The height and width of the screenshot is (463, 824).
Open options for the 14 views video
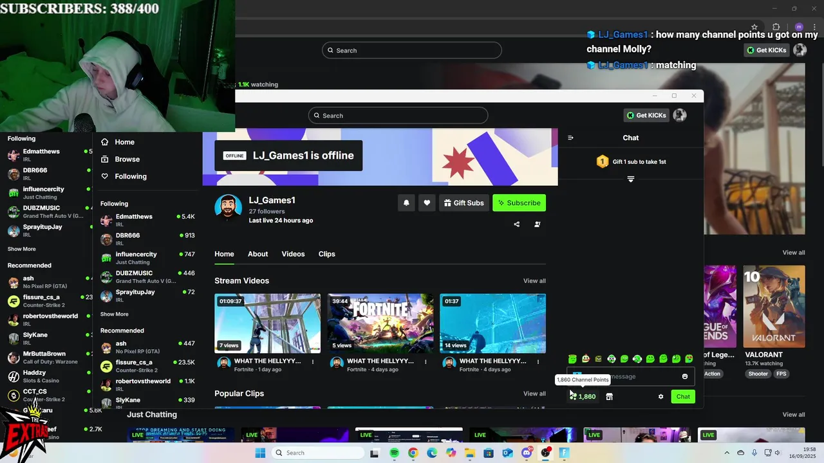(x=538, y=362)
